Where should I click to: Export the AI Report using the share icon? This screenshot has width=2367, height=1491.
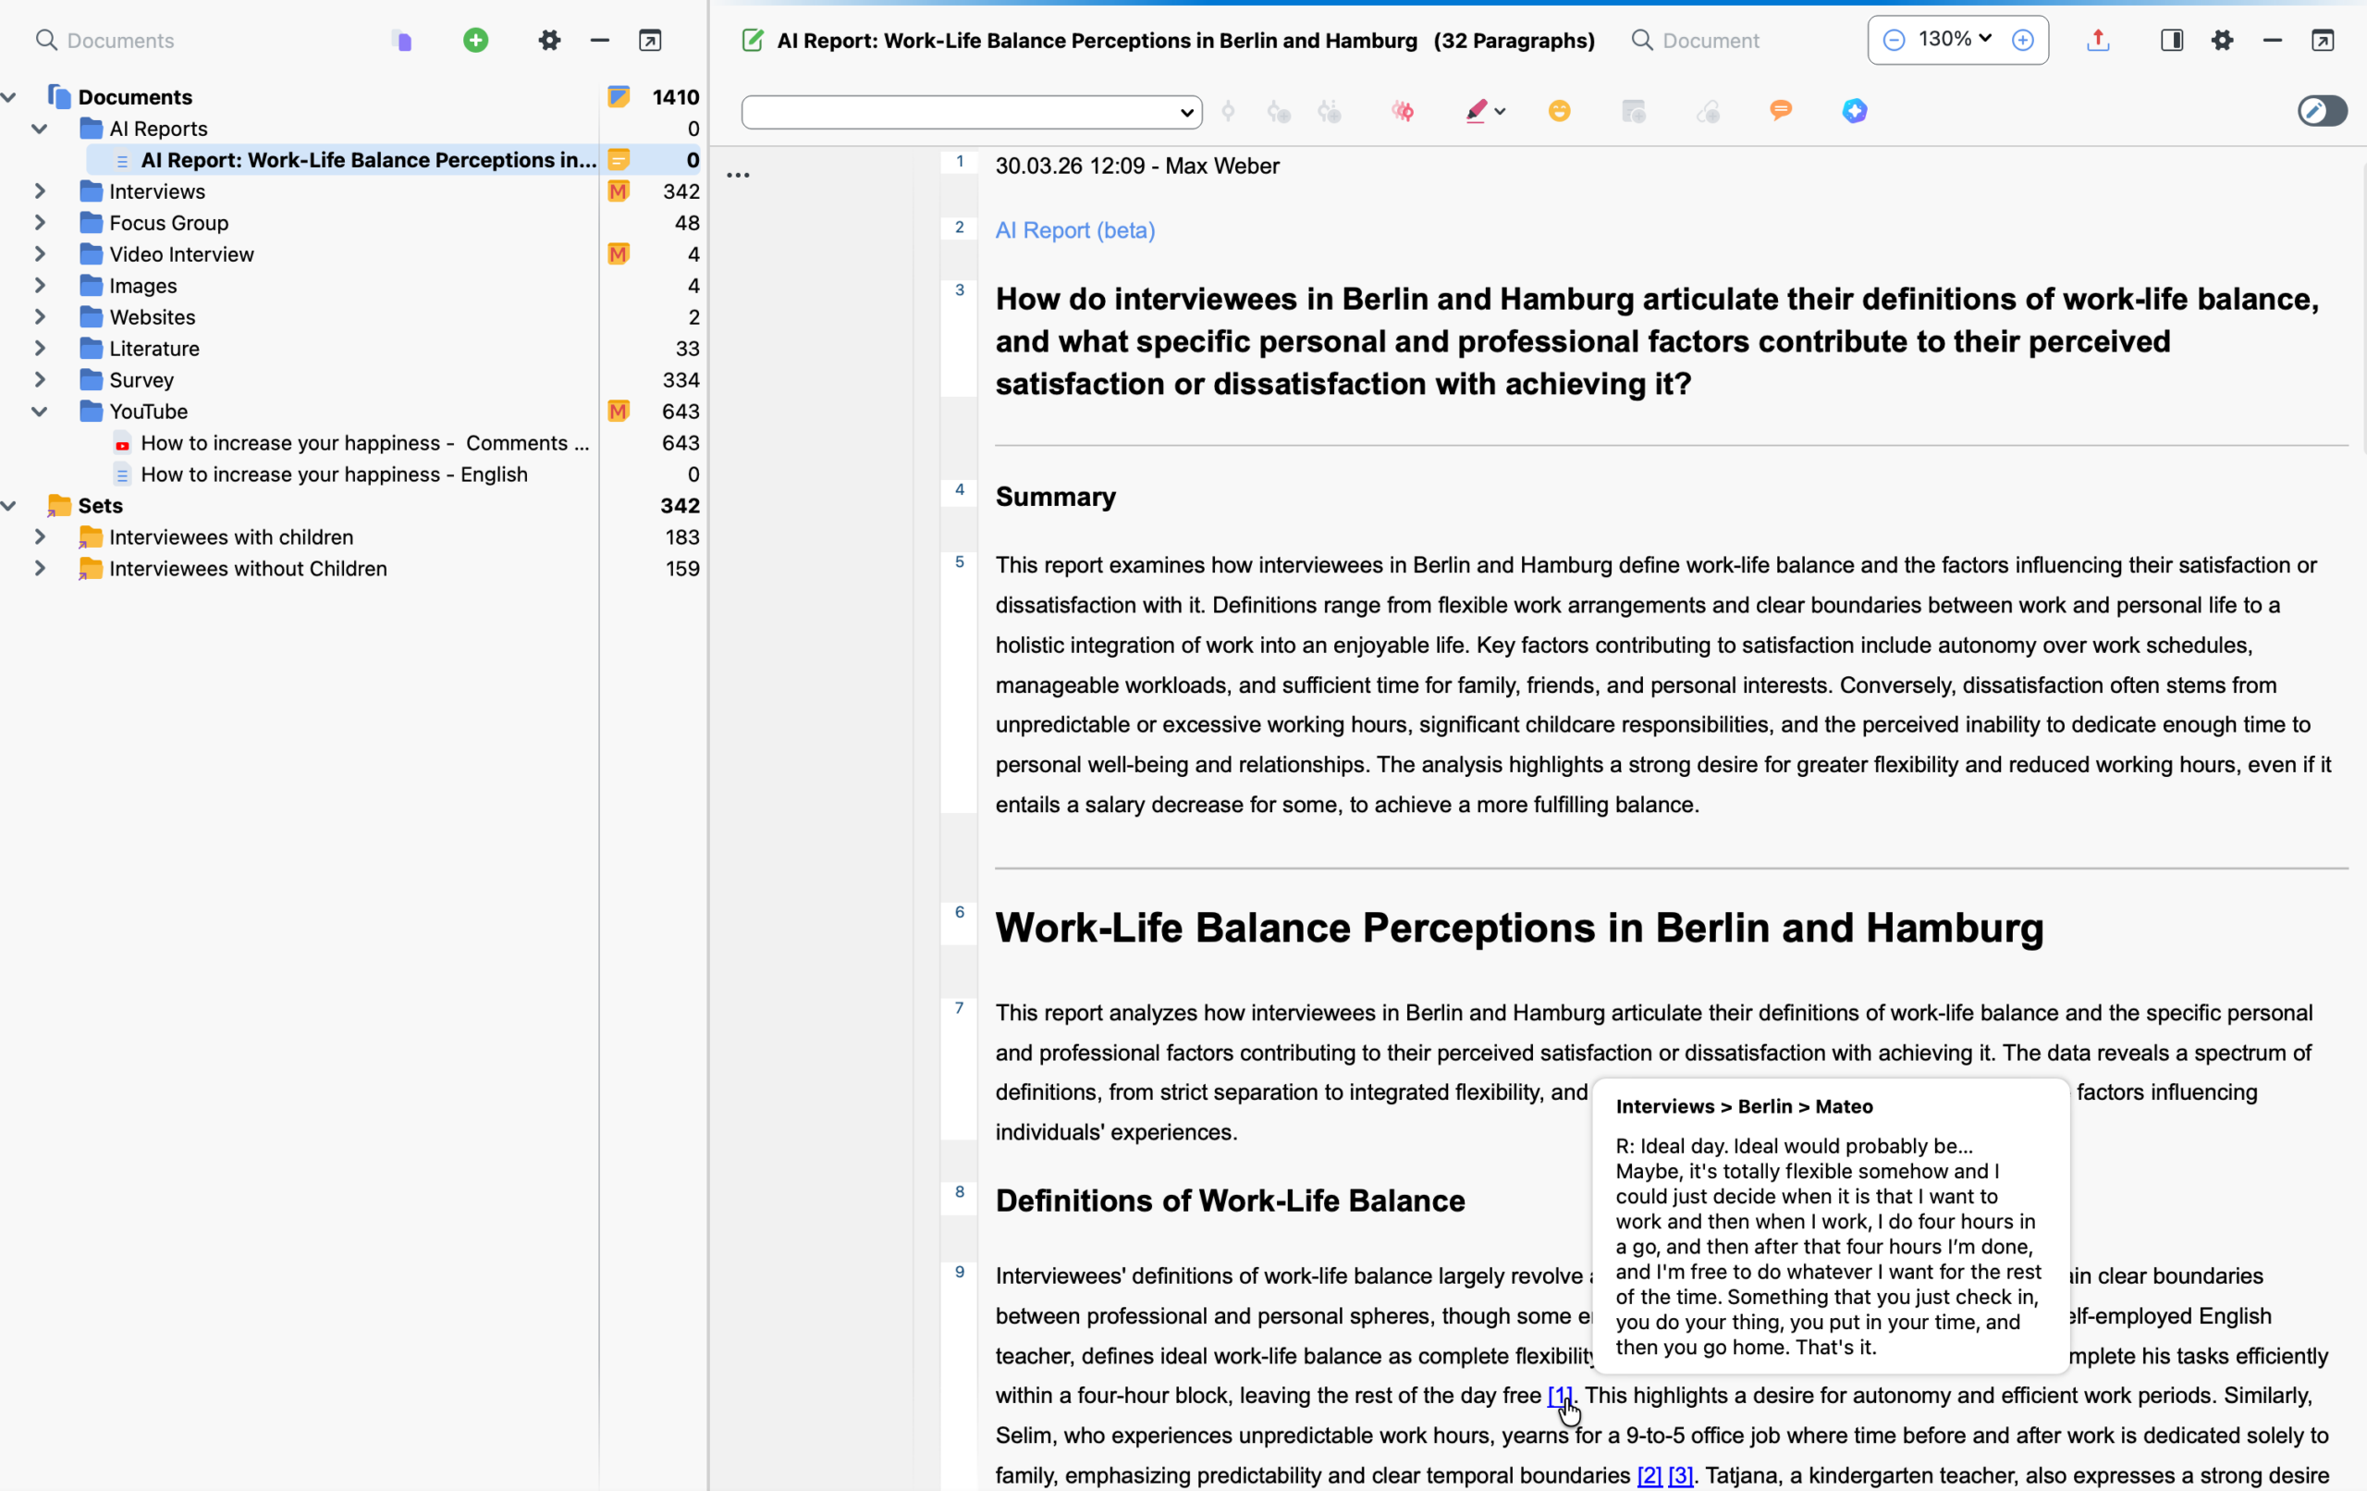(x=2099, y=41)
